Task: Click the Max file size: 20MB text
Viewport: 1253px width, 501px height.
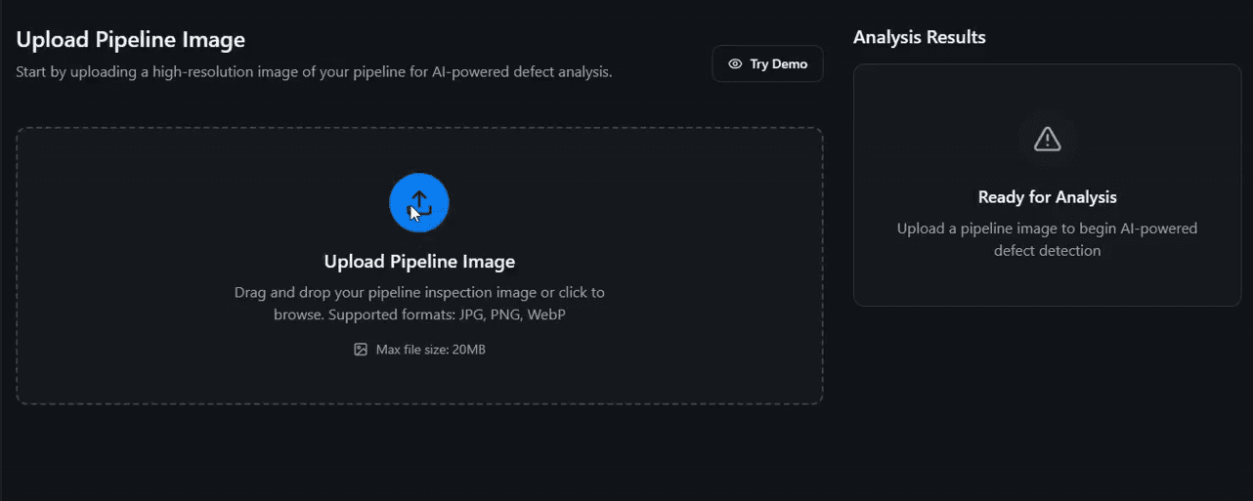Action: point(430,350)
